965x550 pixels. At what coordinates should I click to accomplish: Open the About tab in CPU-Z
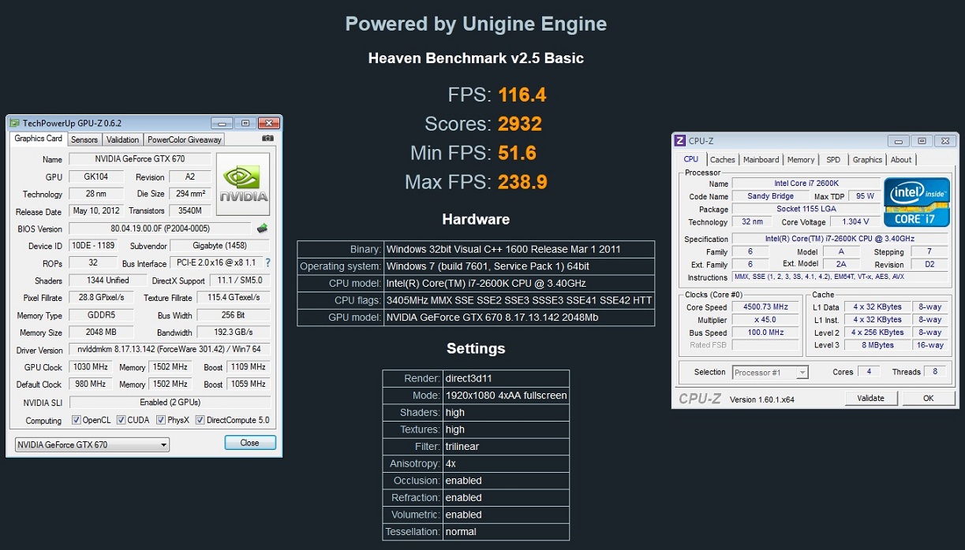point(901,159)
